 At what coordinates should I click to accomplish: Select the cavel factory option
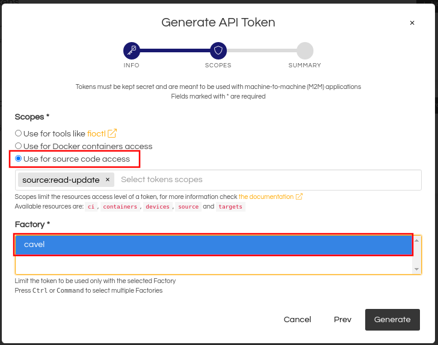(x=214, y=245)
